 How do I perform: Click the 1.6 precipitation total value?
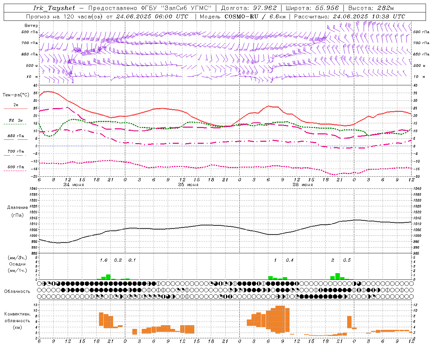tap(104, 260)
